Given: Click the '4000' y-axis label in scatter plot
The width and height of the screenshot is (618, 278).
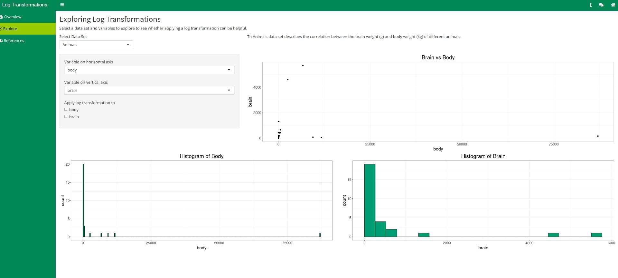Looking at the screenshot, I should 257,87.
